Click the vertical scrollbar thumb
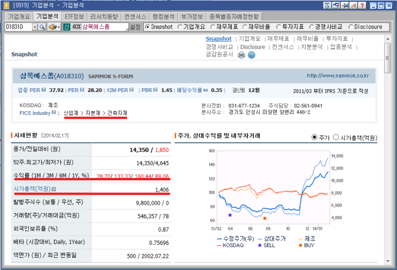Screen dimensions: 397x270 [387, 58]
